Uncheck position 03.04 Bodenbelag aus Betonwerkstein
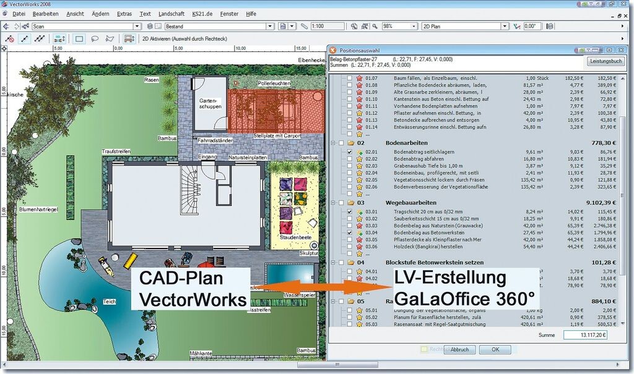 (350, 232)
